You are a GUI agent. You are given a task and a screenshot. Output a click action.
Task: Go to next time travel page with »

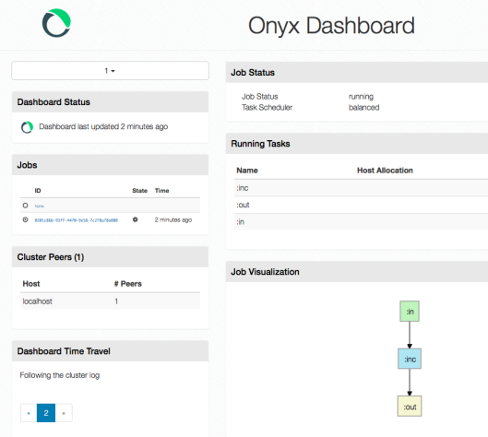tap(64, 413)
